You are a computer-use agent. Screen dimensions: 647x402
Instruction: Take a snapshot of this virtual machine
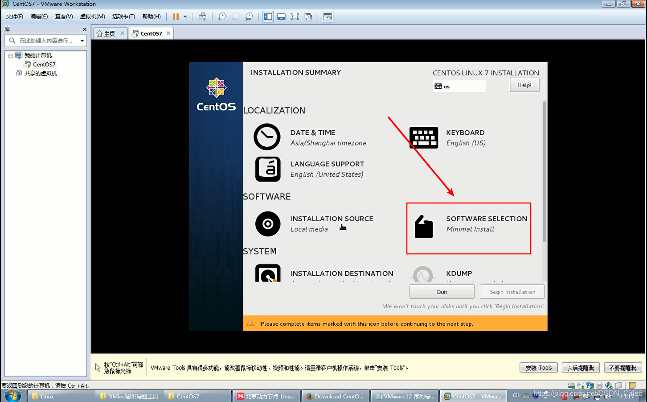point(221,17)
